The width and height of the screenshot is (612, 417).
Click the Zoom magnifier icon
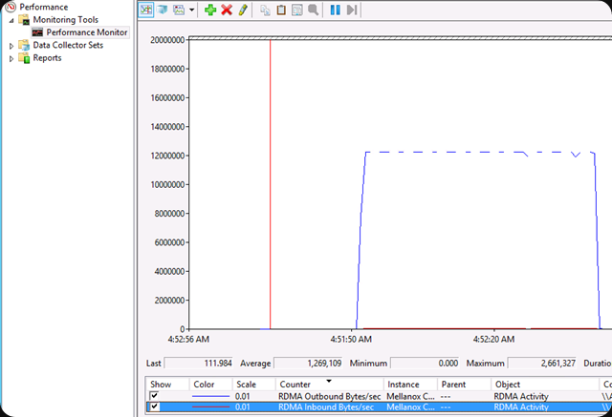313,10
